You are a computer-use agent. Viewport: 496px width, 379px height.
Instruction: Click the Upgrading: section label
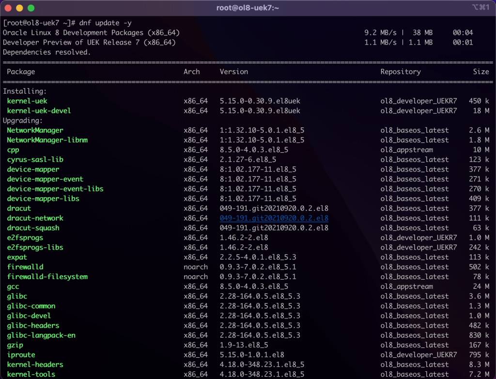pyautogui.click(x=23, y=120)
